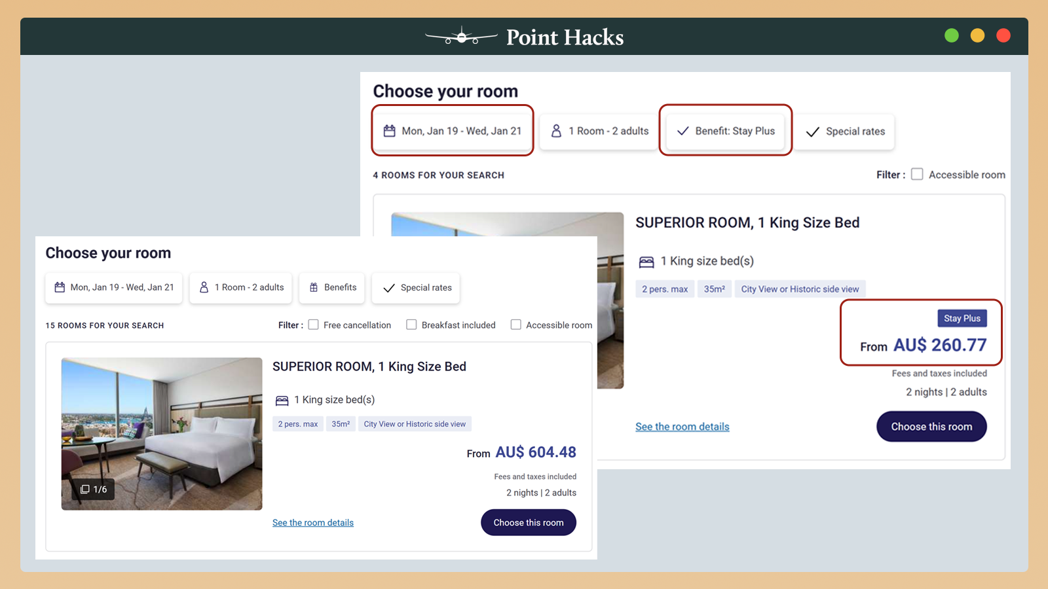
Task: Click the person icon in the front panel
Action: tap(204, 287)
